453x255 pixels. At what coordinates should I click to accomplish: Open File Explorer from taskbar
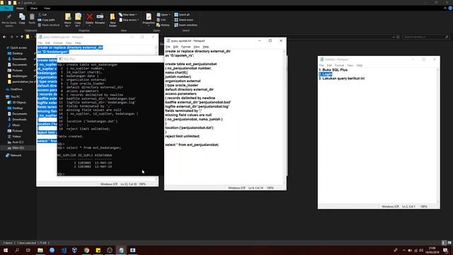point(40,250)
